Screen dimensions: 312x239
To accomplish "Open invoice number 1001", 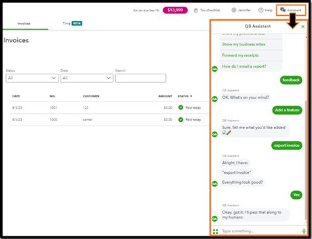I will click(x=53, y=107).
